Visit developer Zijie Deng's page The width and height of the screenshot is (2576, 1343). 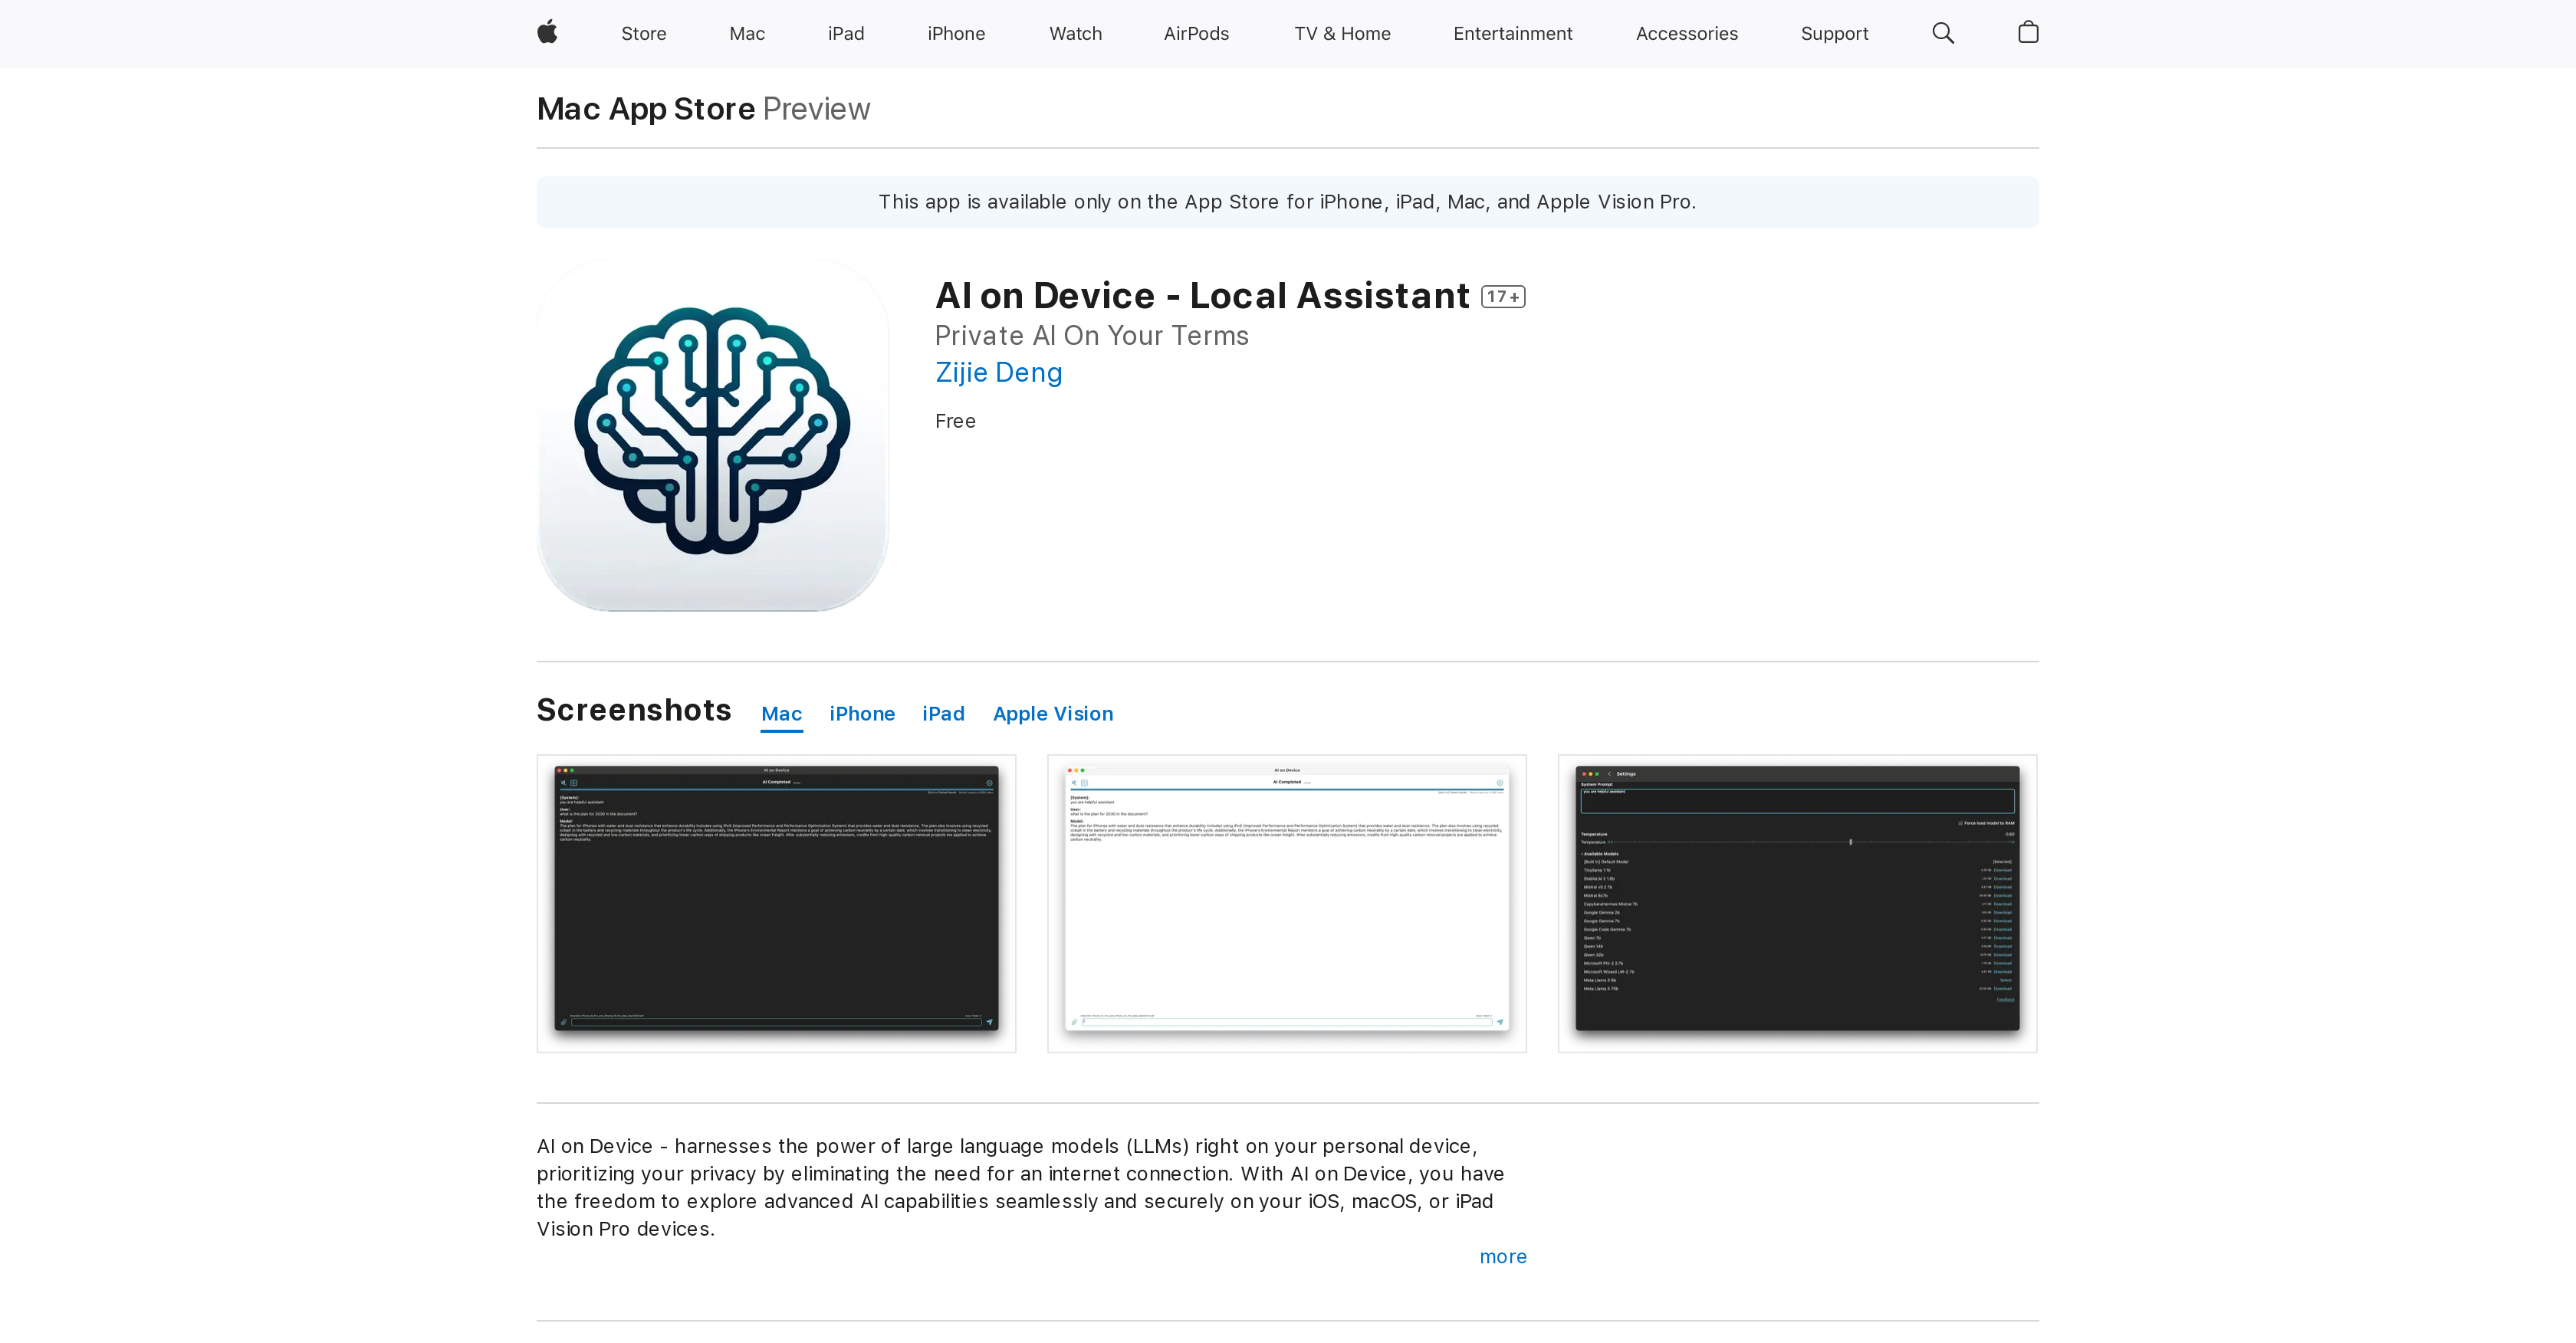pos(998,372)
